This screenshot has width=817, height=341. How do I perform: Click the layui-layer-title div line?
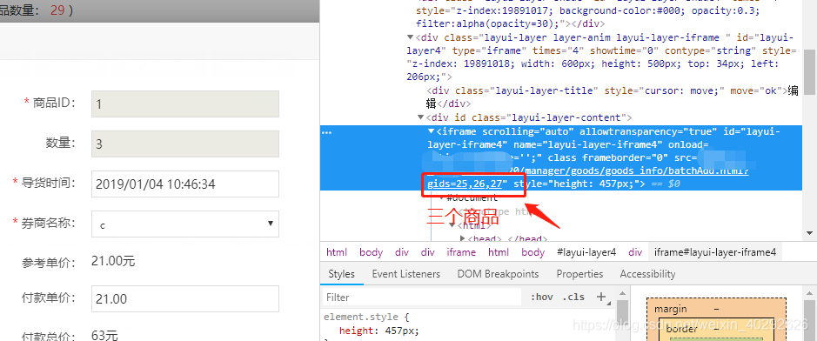point(613,97)
